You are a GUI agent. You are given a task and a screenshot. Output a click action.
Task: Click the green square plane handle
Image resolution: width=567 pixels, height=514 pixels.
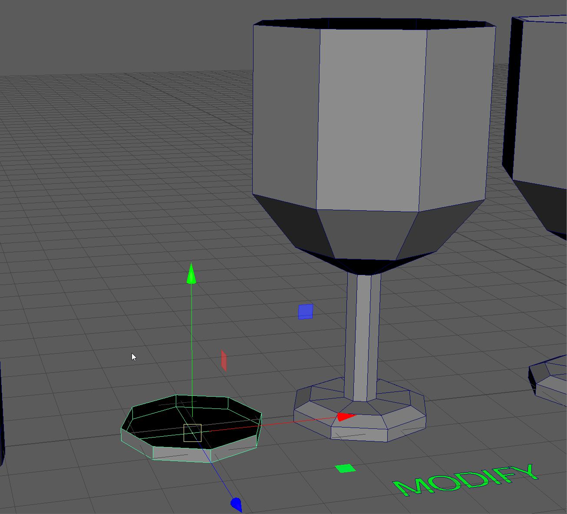pos(345,468)
